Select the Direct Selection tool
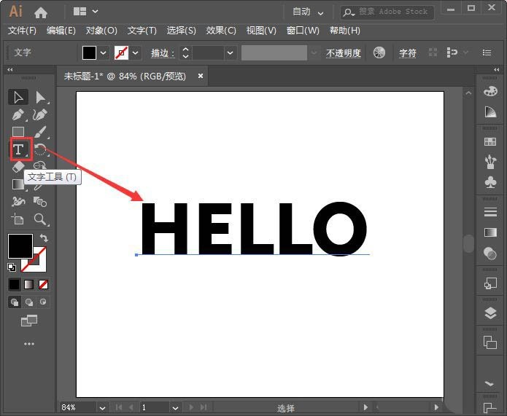This screenshot has height=416, width=507. click(x=40, y=97)
